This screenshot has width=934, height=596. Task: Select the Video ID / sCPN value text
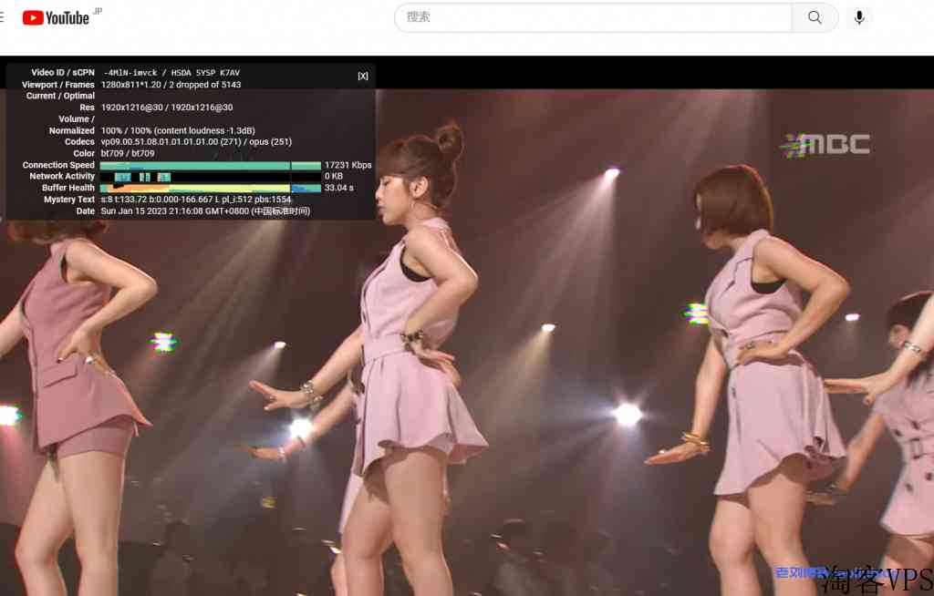point(171,73)
